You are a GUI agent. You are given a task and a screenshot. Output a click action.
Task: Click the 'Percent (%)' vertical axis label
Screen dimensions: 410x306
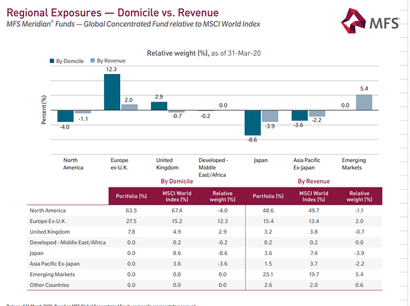(44, 110)
